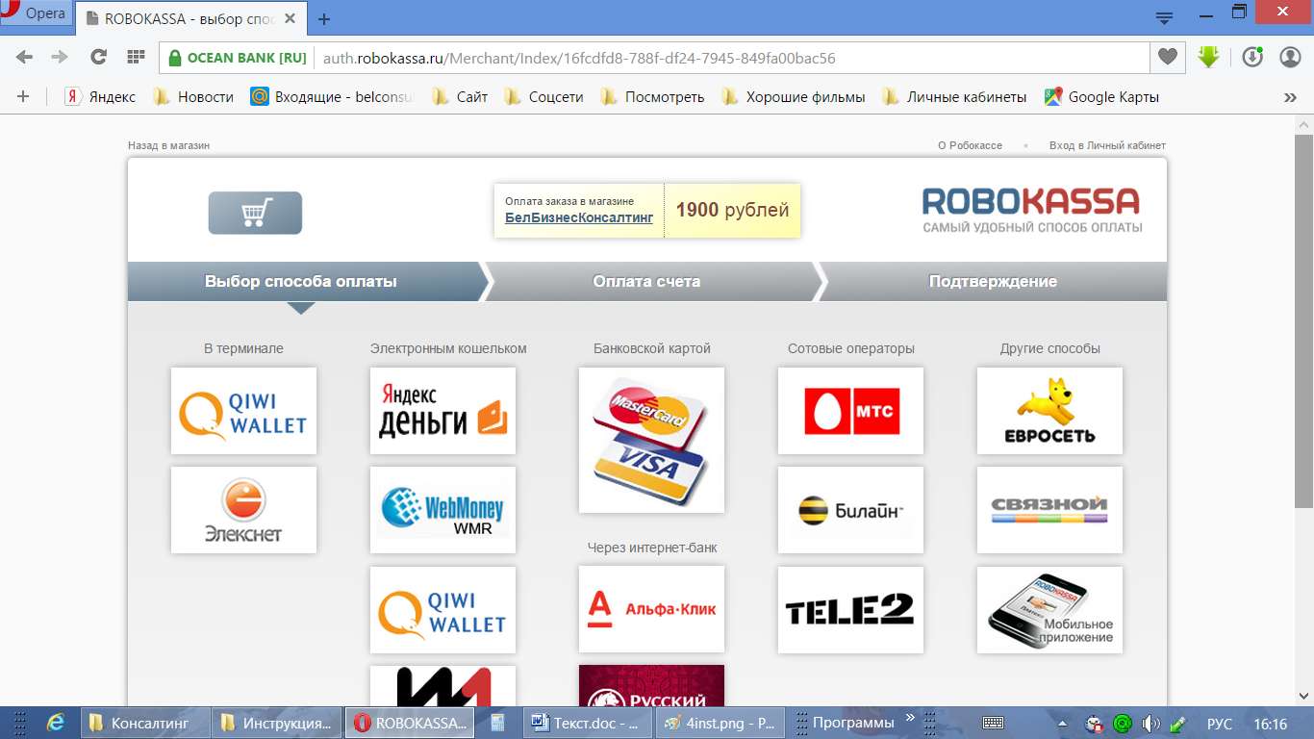
Task: Open Сайт bookmarks folder
Action: [x=461, y=96]
